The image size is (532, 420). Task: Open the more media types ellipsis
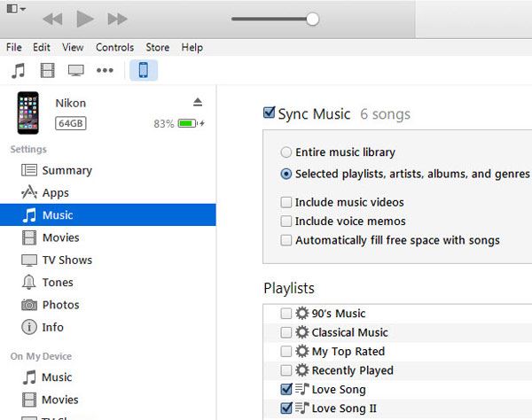click(105, 71)
